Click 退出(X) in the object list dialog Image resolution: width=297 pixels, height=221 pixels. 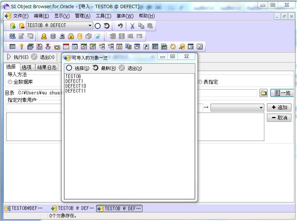point(130,68)
